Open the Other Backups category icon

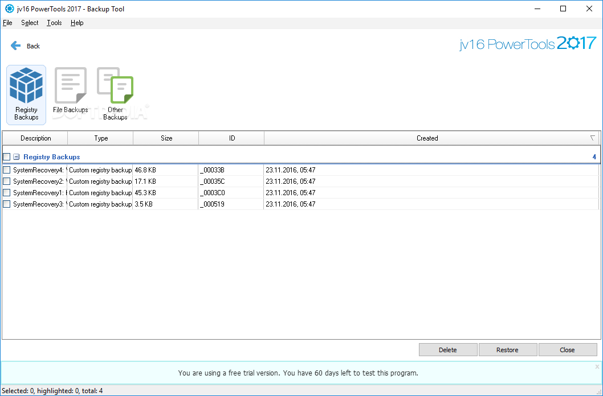pos(115,94)
